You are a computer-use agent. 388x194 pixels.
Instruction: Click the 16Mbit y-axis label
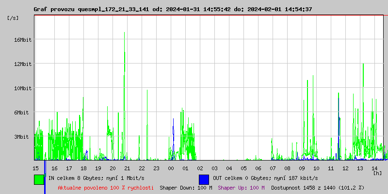pos(23,40)
